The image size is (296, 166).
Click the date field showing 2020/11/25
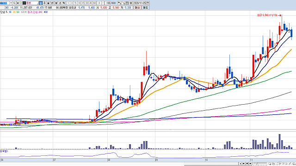[140, 3]
